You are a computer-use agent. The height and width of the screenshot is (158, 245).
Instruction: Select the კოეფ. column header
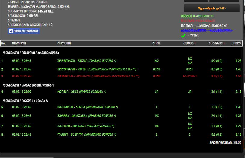(236, 43)
